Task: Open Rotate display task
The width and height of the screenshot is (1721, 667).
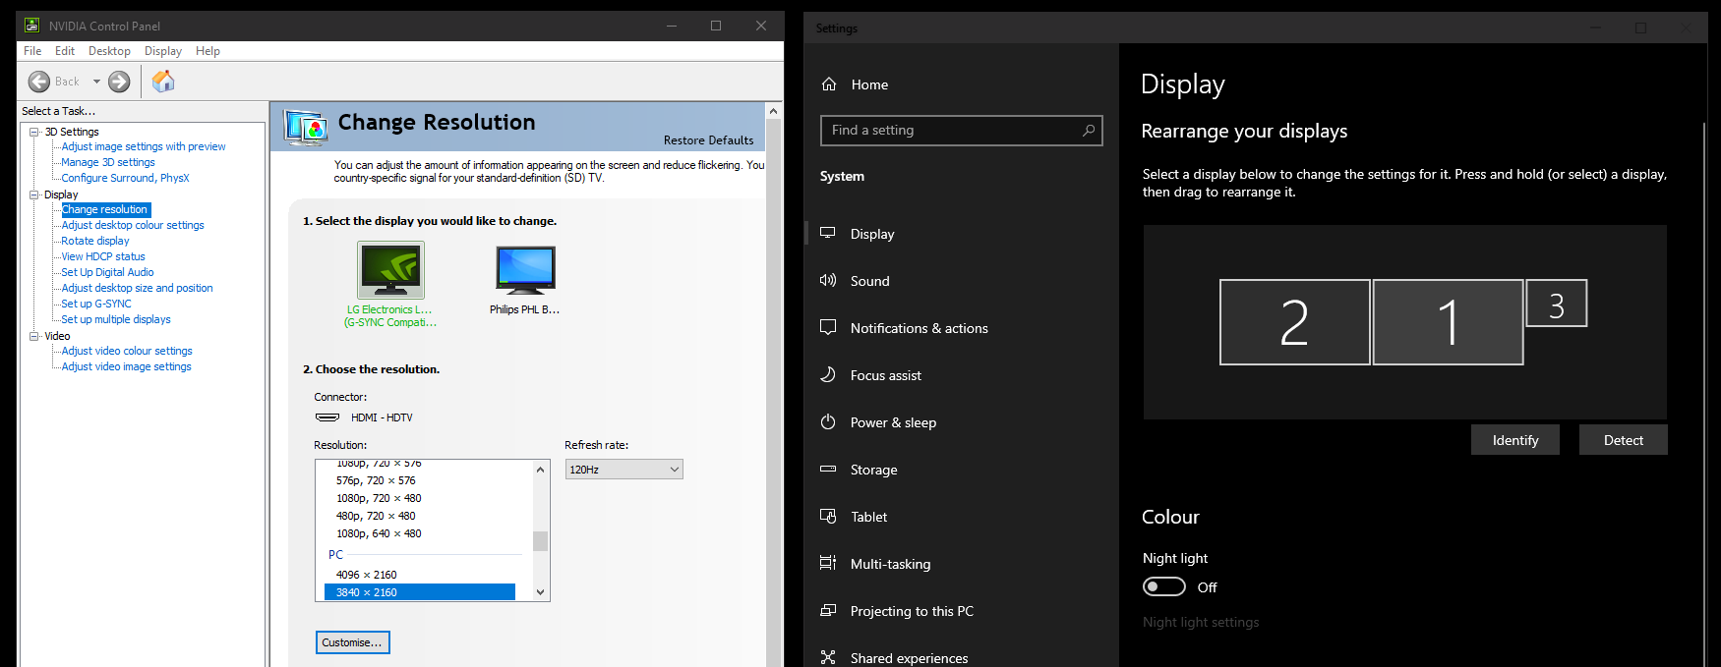Action: coord(95,241)
